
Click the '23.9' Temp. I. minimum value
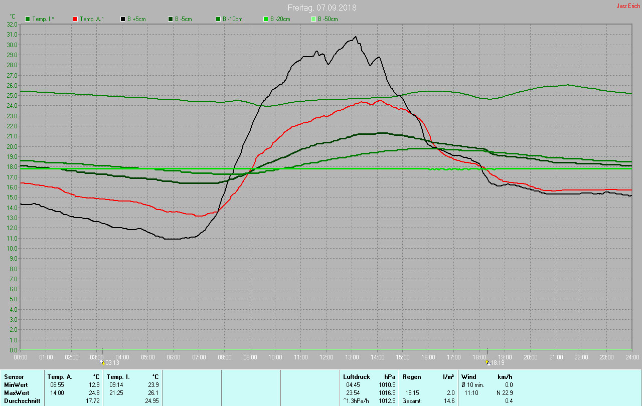click(153, 385)
